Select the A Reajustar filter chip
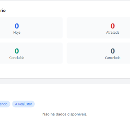Viewport: 130px width, 127px height. 24,104
